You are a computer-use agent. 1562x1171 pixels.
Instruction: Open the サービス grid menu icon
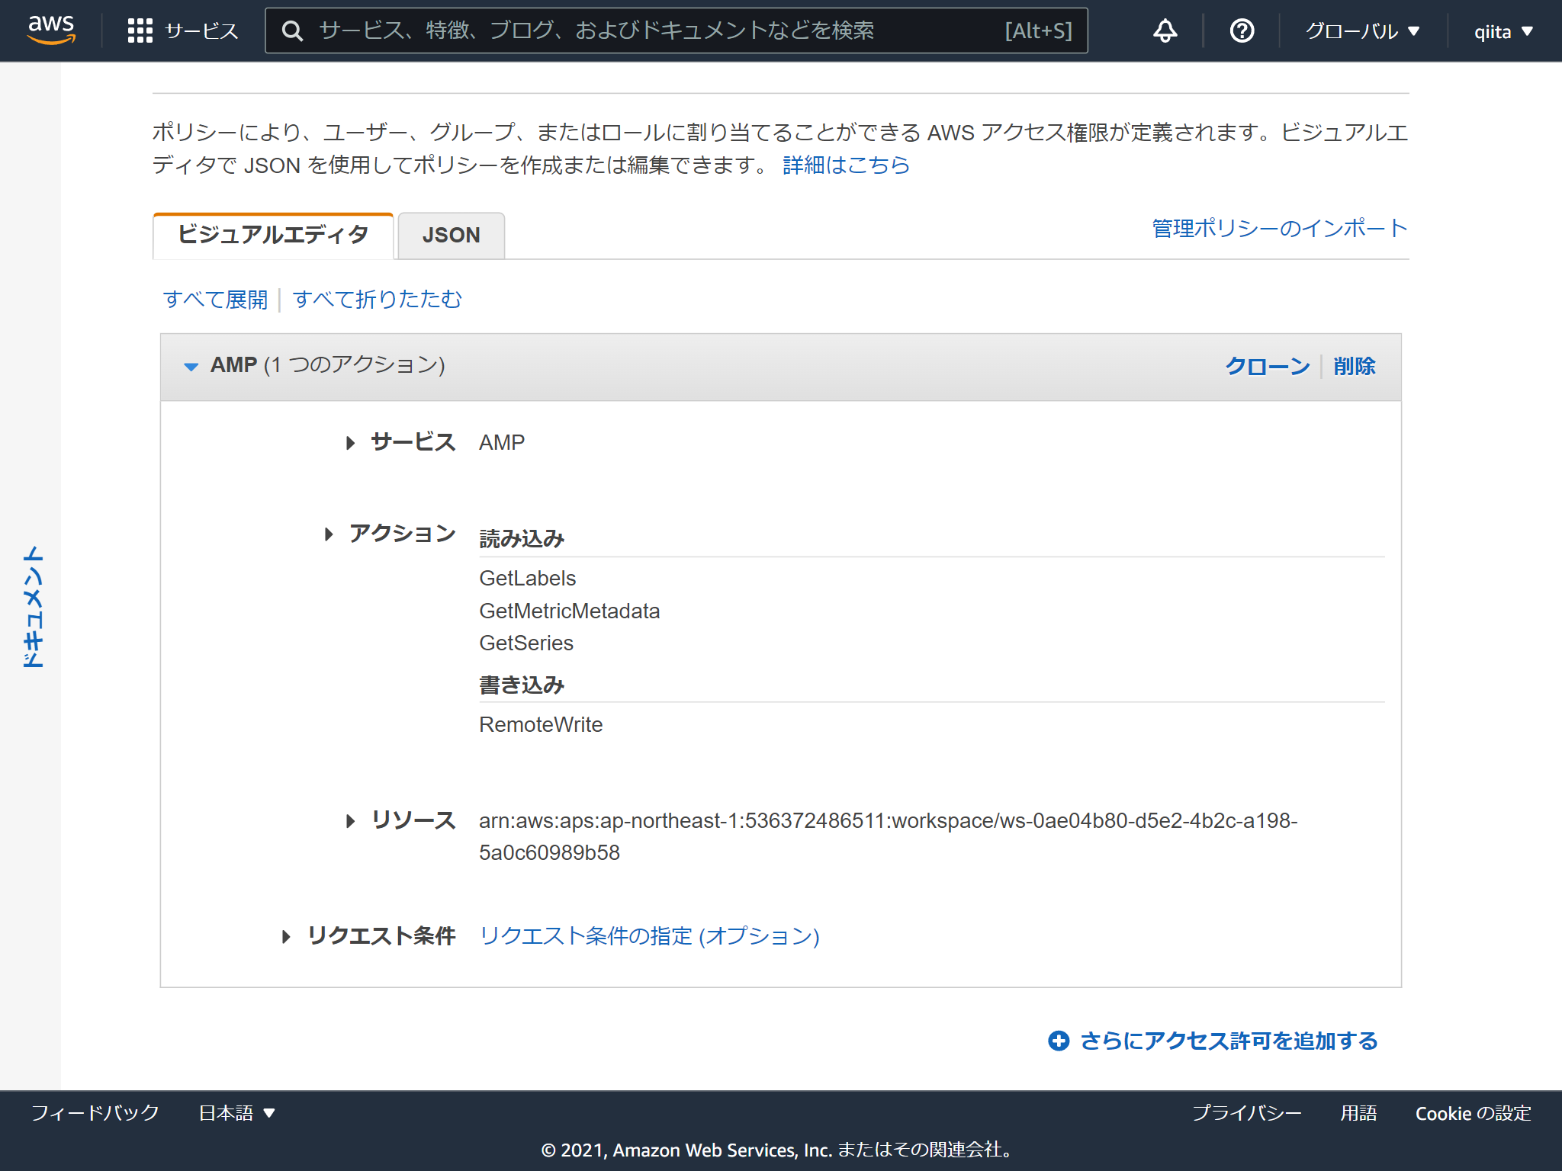pos(140,30)
